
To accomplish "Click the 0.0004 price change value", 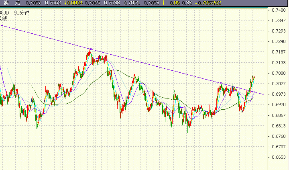I will point(75,3).
